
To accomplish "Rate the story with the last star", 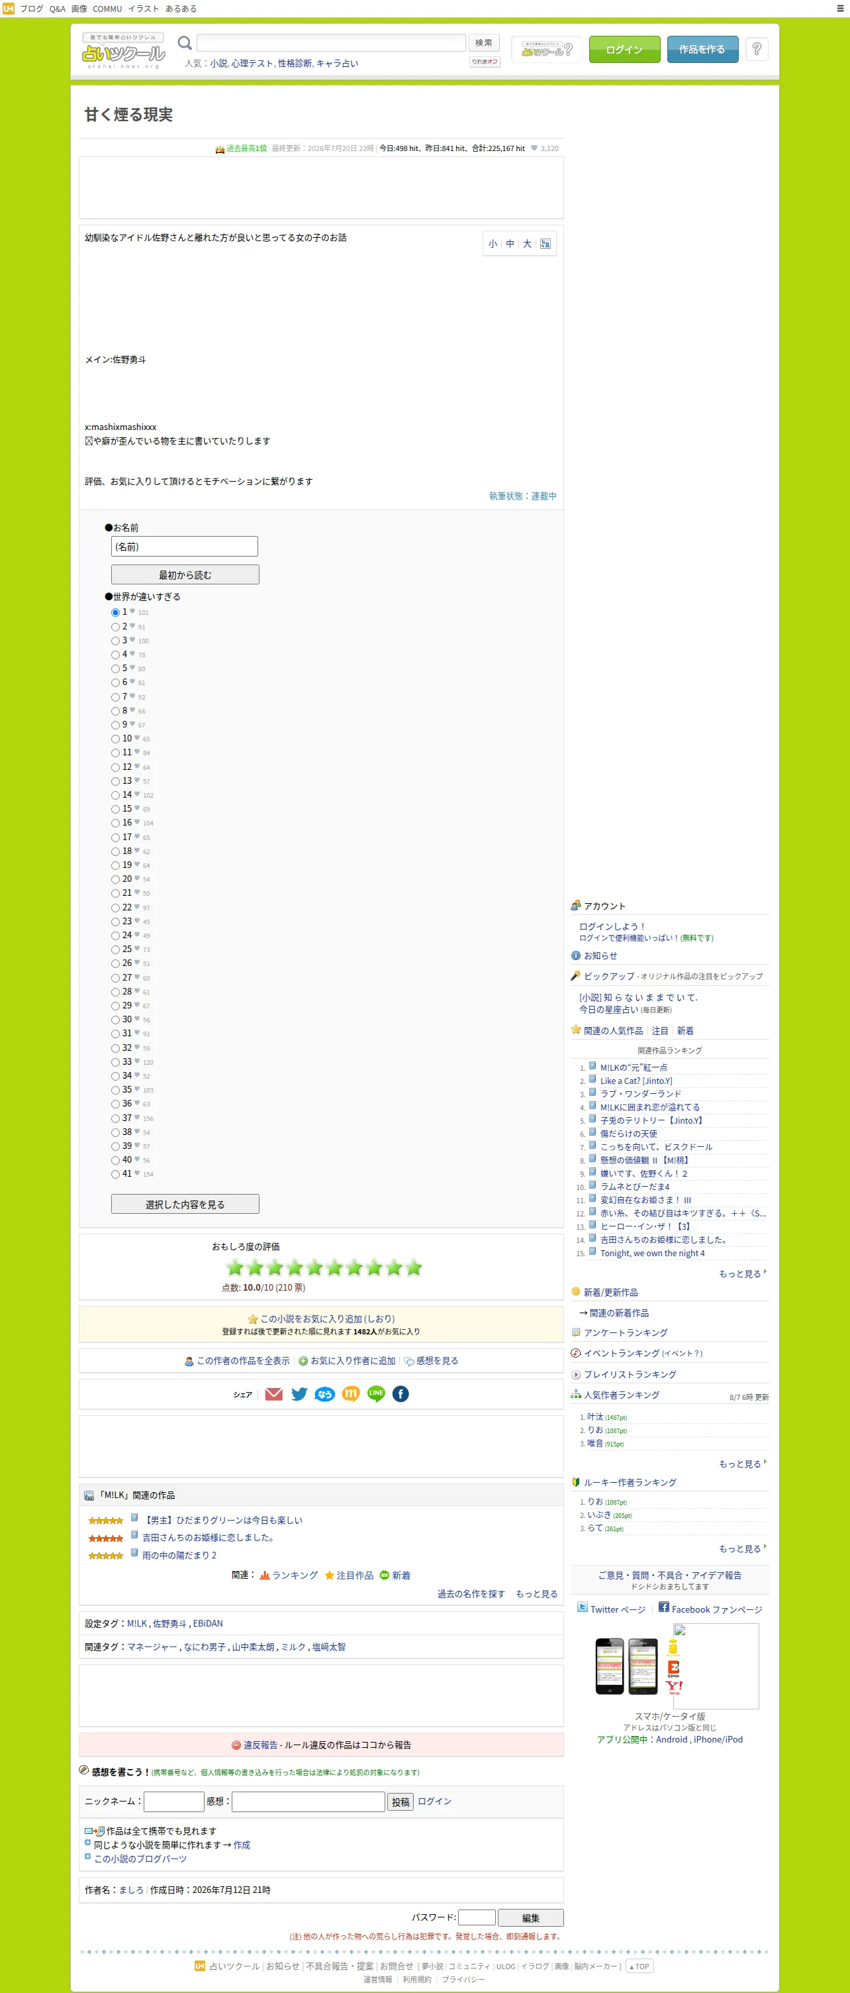I will tap(414, 1267).
